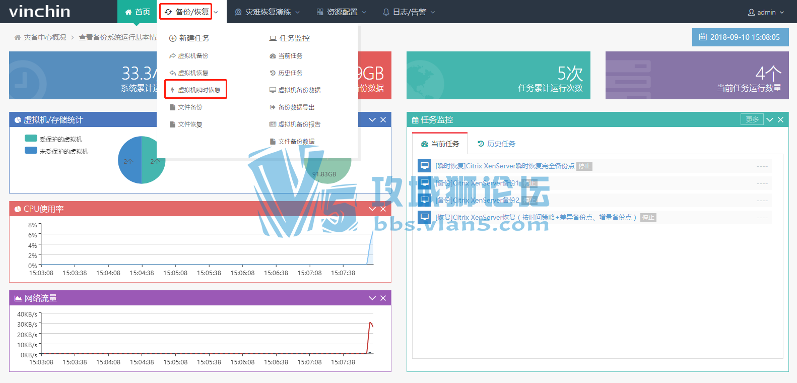Click the 新建任务 plus icon

coord(173,38)
